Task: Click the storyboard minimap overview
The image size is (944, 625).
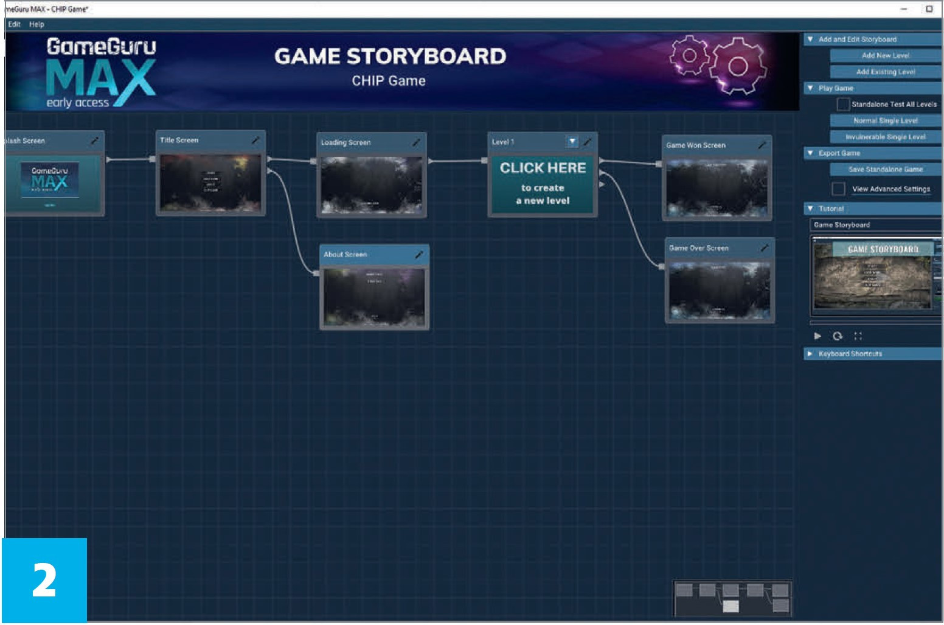Action: pos(732,598)
